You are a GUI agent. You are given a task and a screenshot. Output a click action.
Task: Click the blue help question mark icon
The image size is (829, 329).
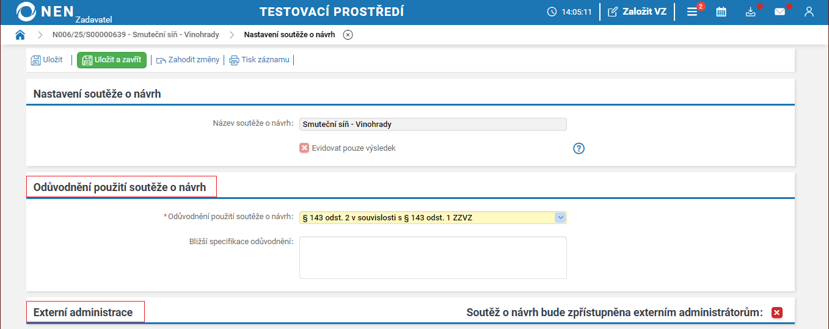pos(579,148)
